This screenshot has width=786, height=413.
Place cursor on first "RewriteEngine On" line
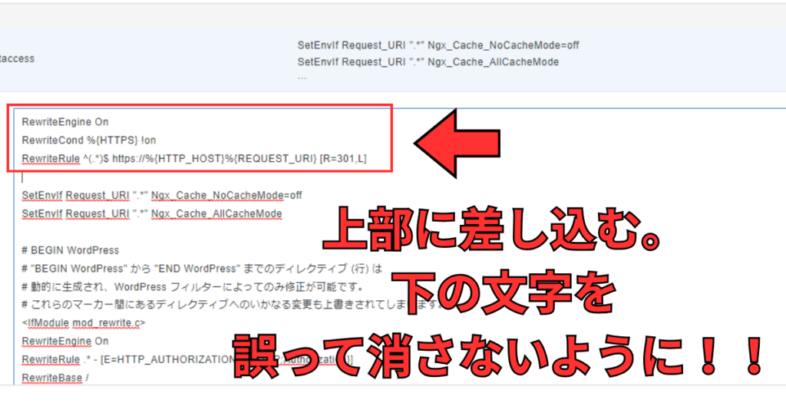point(65,121)
